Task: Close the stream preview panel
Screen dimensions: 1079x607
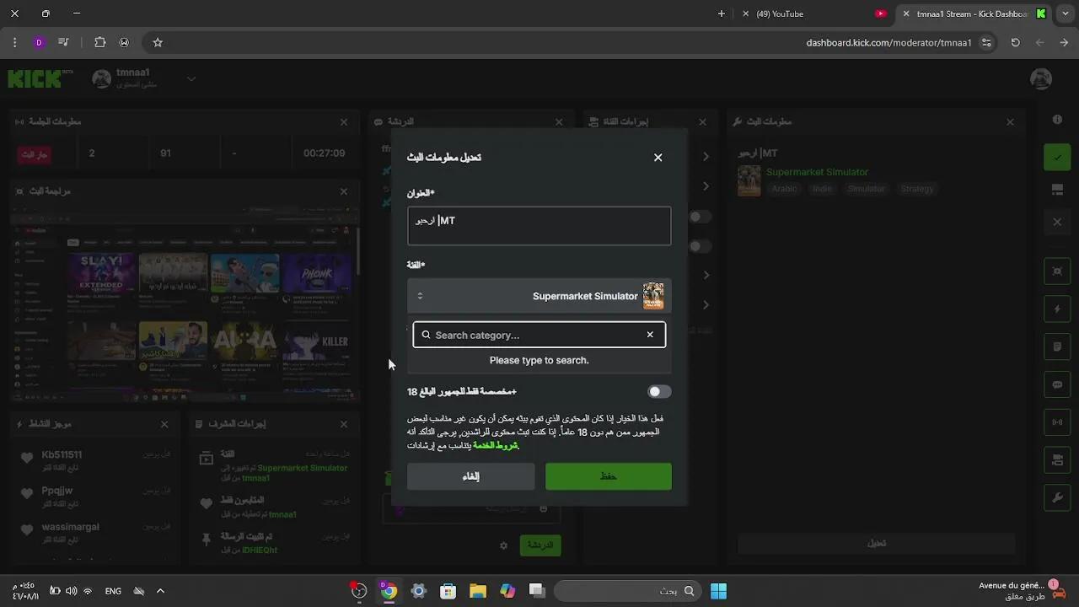Action: point(344,191)
